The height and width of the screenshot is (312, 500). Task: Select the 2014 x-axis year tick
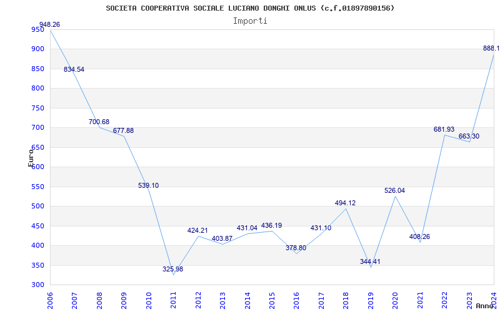[247, 300]
